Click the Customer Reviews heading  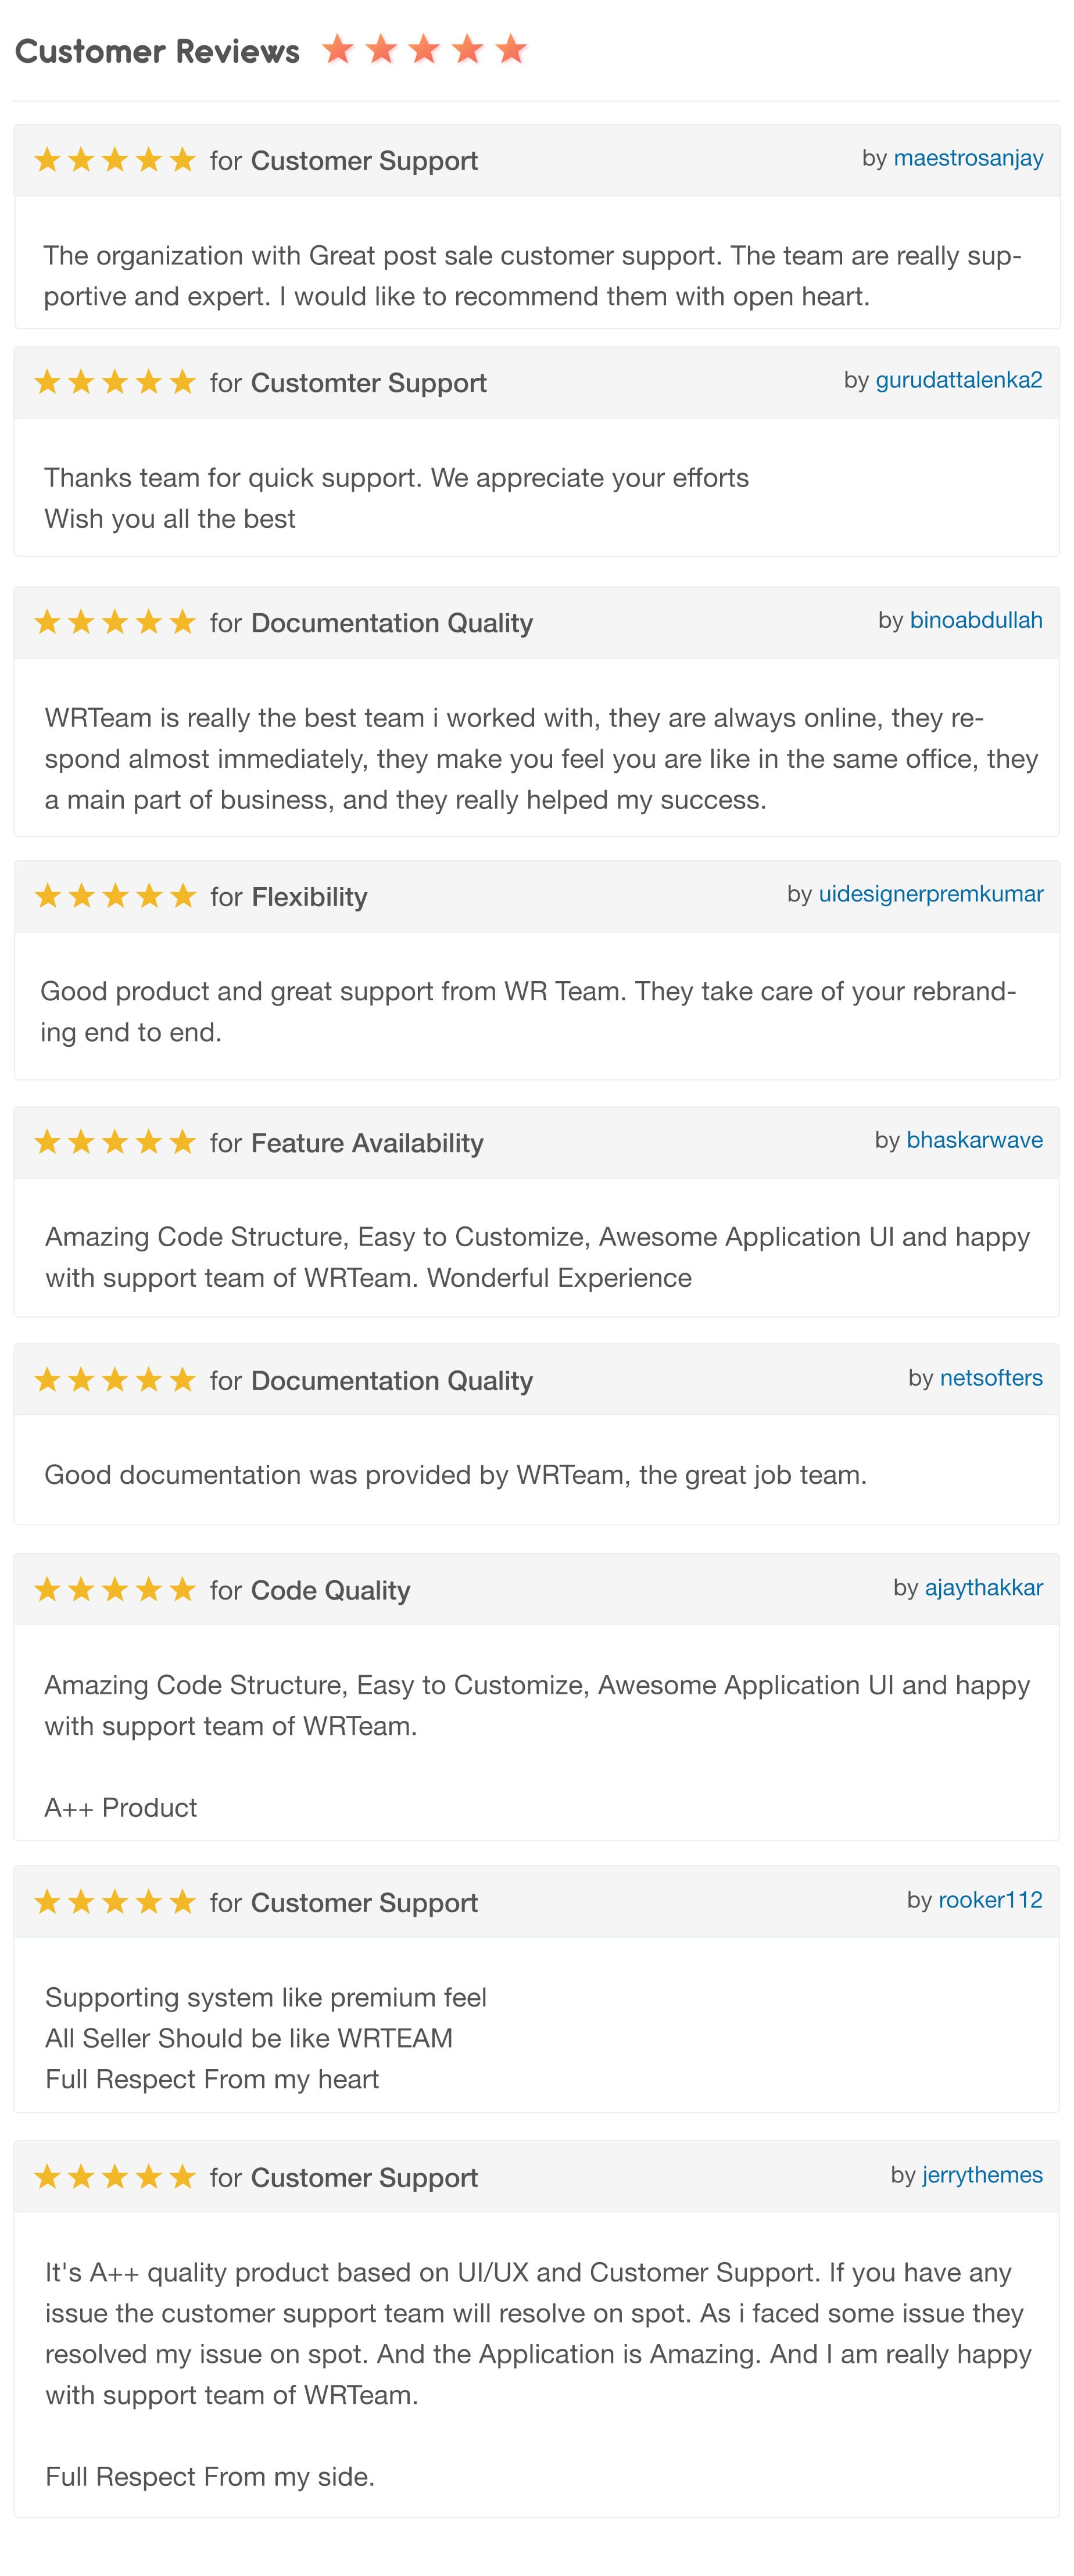coord(157,51)
